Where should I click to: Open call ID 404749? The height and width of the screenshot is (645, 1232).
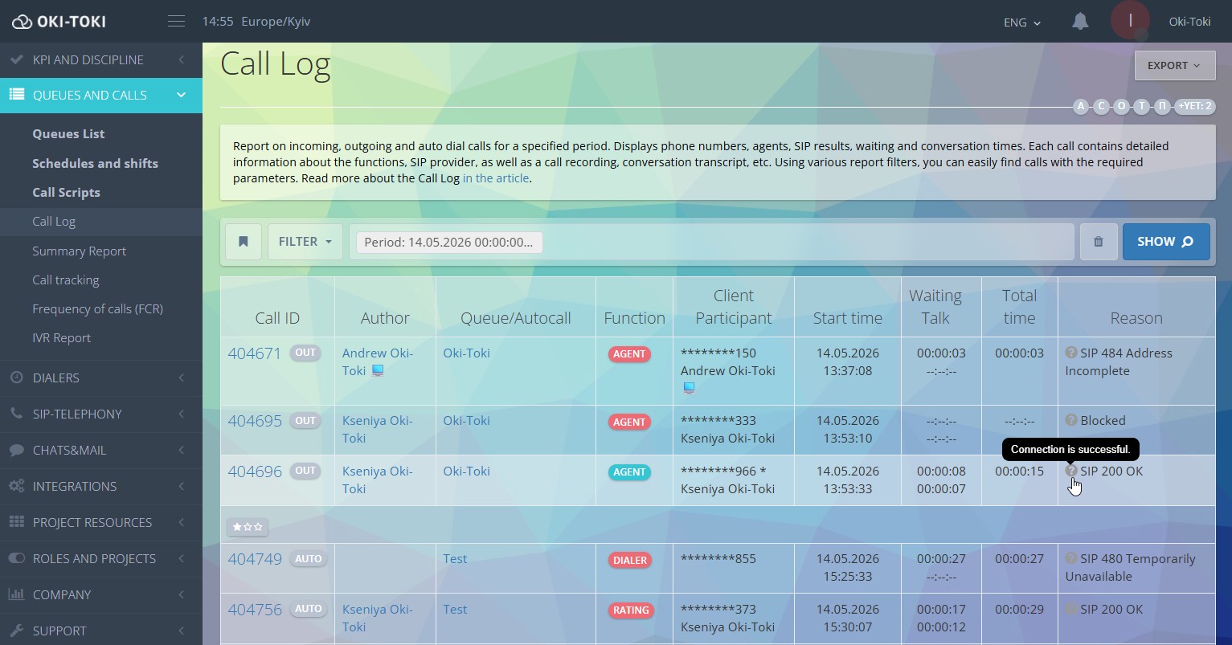[255, 558]
